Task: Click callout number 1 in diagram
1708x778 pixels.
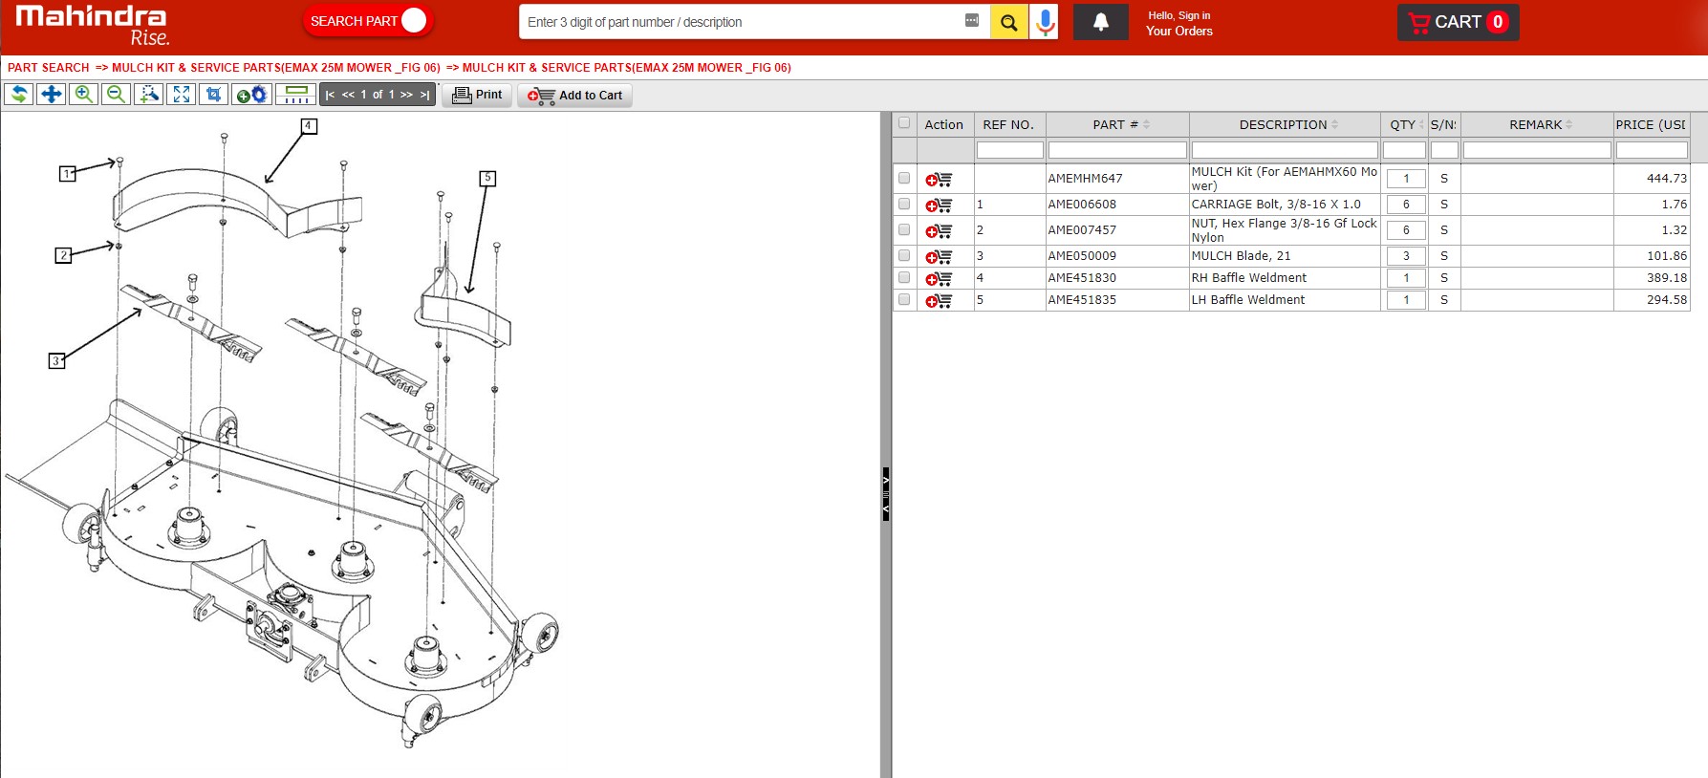Action: [67, 173]
